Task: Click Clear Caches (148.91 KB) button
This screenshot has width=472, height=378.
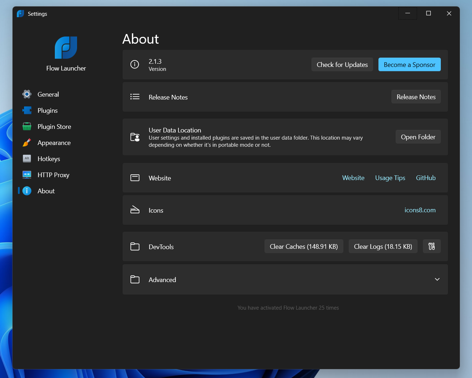Action: click(304, 246)
